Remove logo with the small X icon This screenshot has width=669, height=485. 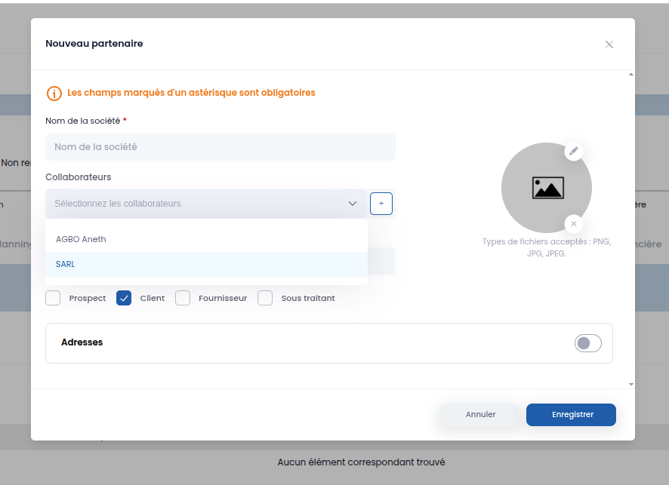coord(573,224)
